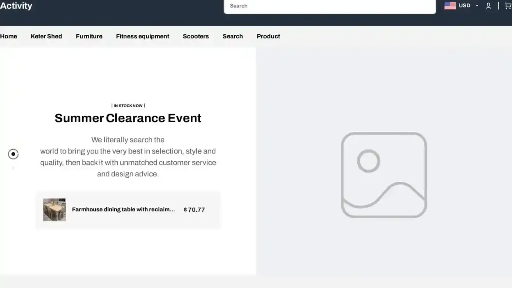Go to the Home page
The height and width of the screenshot is (288, 512).
pos(8,36)
